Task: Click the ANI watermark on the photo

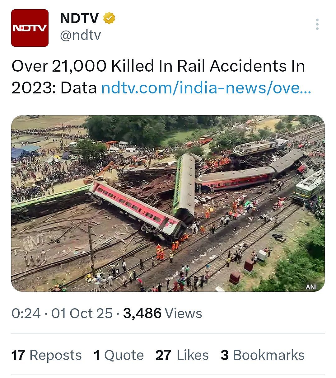Action: pyautogui.click(x=311, y=286)
